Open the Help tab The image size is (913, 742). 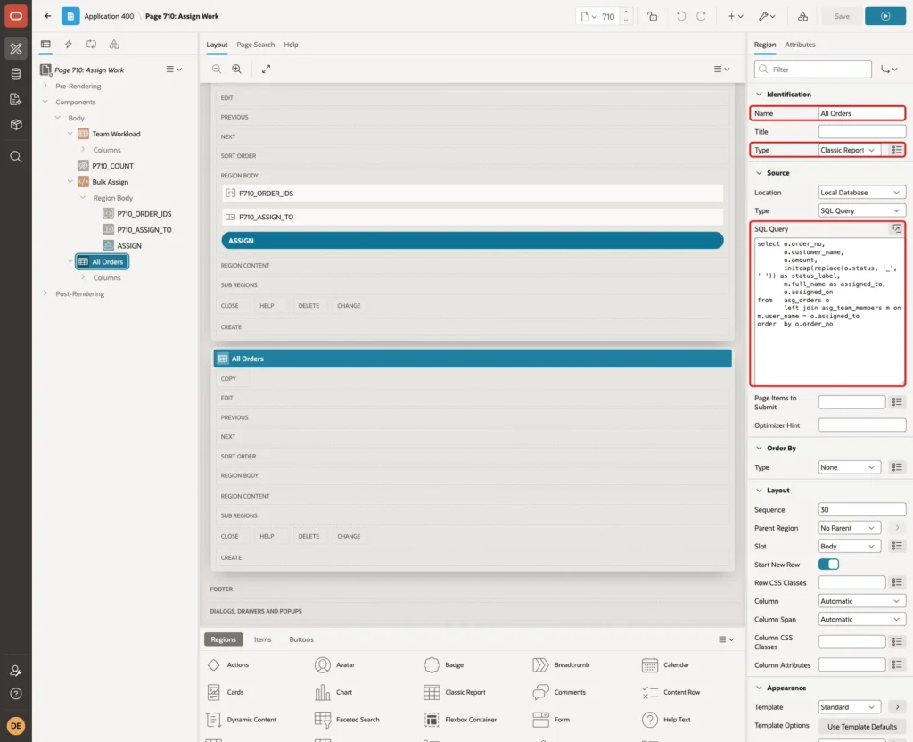pyautogui.click(x=291, y=45)
